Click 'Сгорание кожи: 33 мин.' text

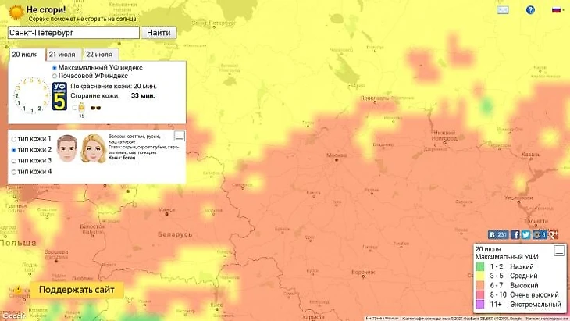coord(112,95)
